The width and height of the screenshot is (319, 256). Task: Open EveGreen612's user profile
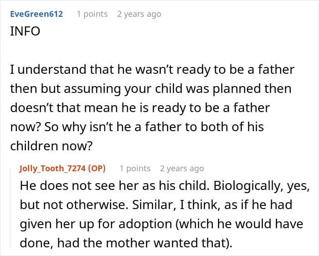[x=36, y=14]
